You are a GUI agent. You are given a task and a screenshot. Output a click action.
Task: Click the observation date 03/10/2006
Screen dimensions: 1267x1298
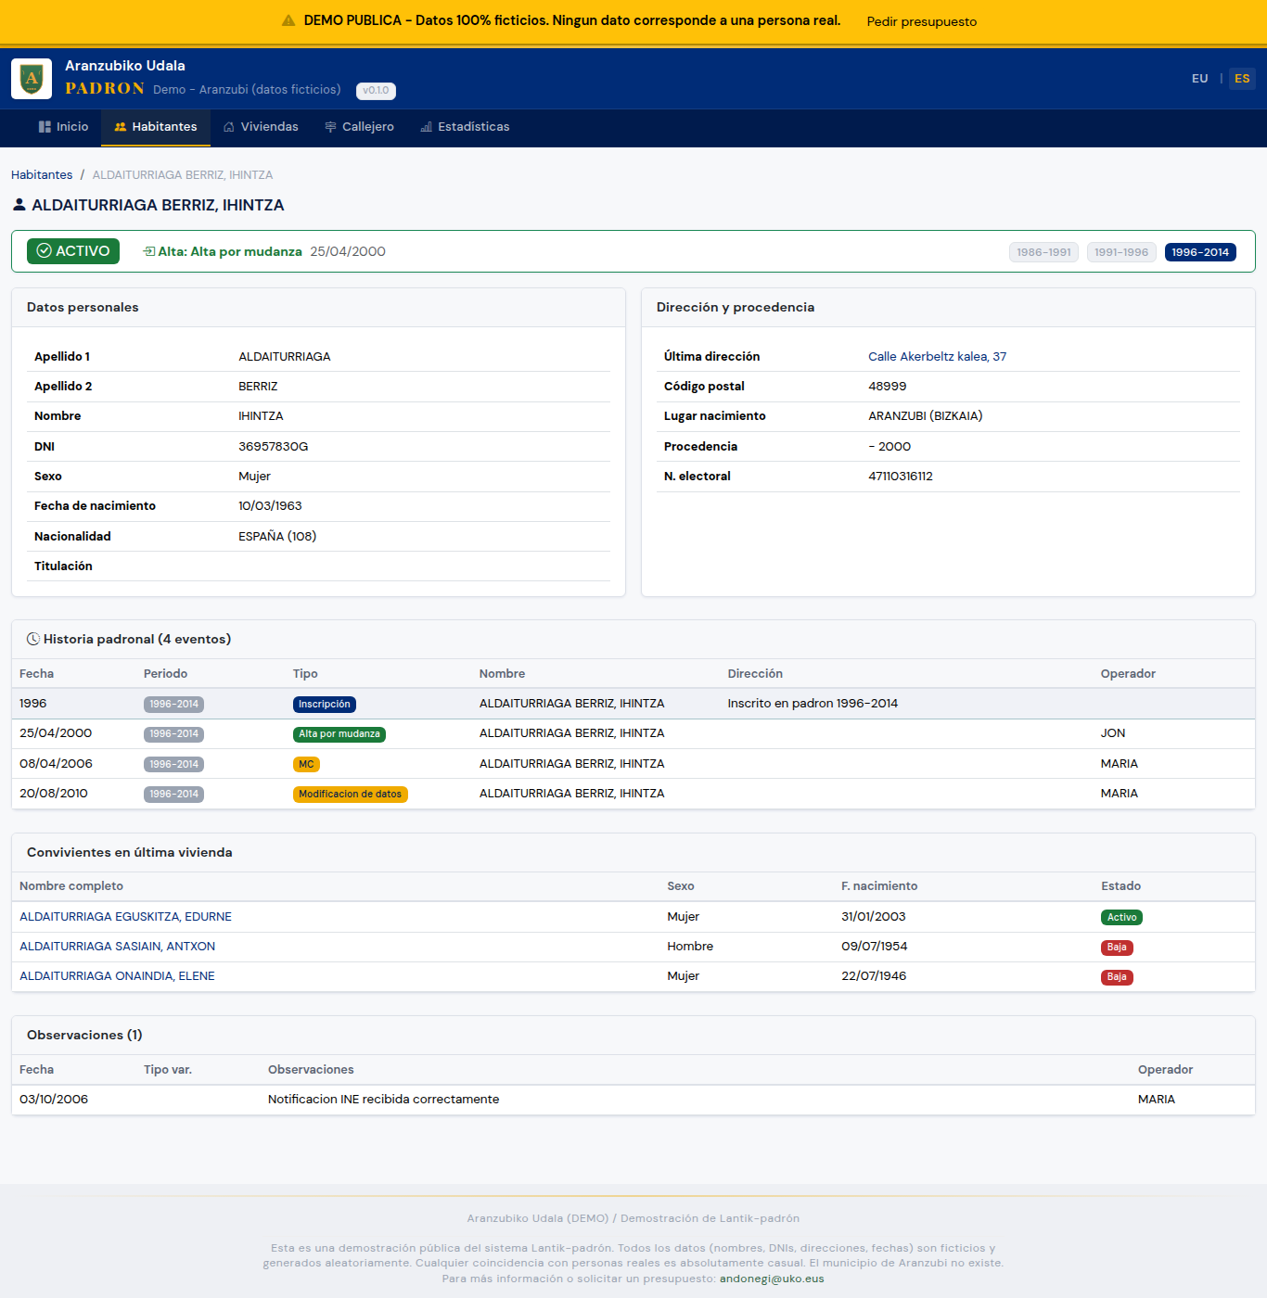tap(54, 1099)
